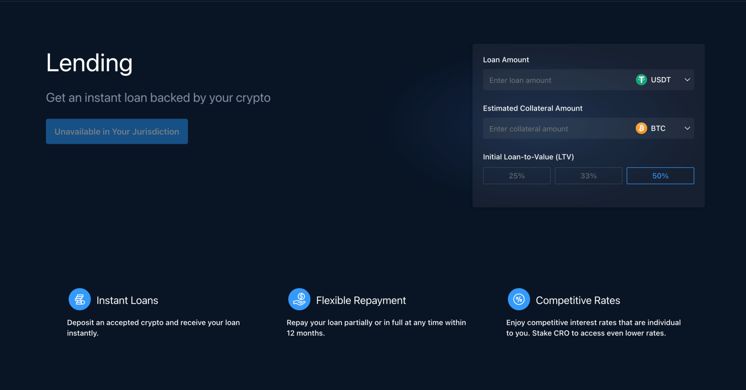Screen dimensions: 746x390
Task: Click the green USDT Tether coin icon
Action: (x=641, y=80)
